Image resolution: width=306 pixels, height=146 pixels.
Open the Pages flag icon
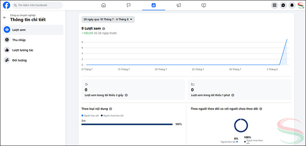129,5
